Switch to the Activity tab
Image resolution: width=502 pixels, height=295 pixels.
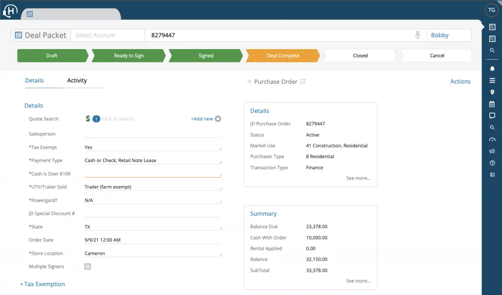pos(77,80)
